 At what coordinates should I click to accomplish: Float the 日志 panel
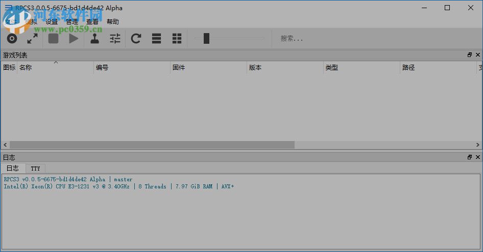point(470,157)
